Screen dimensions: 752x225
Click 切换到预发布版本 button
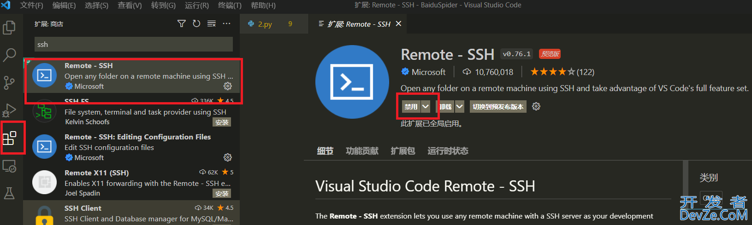498,106
